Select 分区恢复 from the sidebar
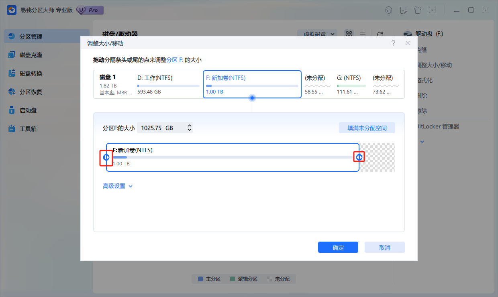Viewport: 498px width, 297px height. pos(31,92)
